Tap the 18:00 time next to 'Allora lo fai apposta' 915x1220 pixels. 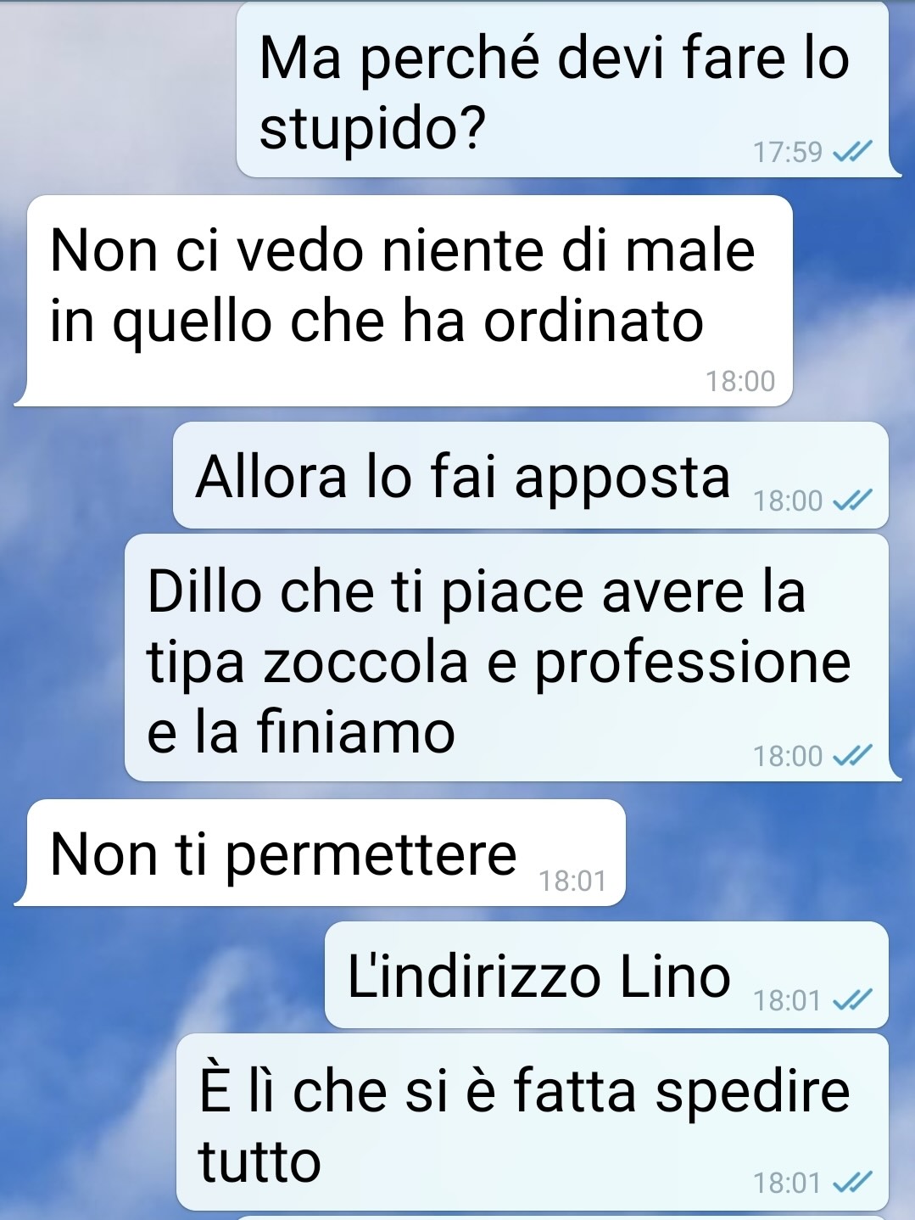pyautogui.click(x=788, y=501)
